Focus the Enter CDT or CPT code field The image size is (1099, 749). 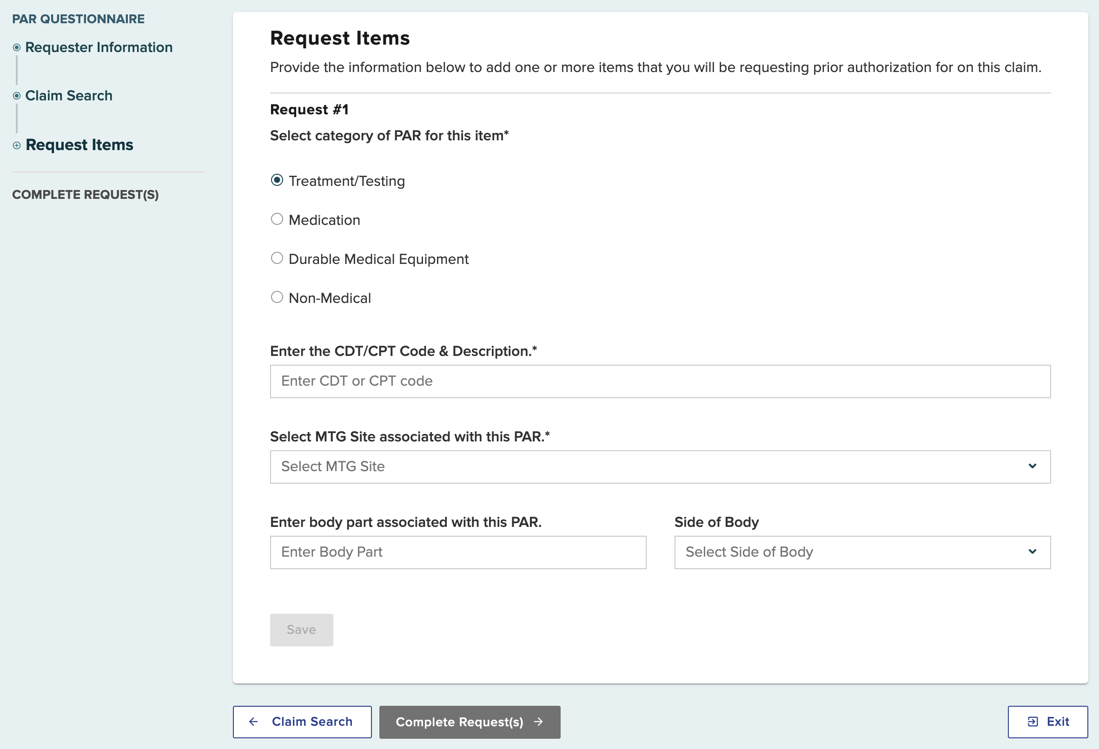(660, 381)
